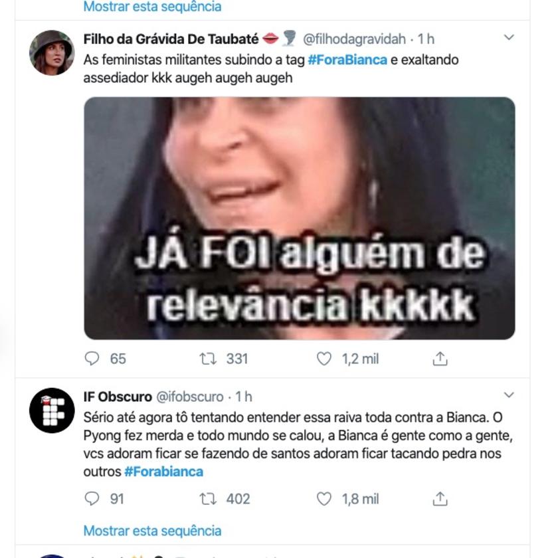
Task: Click Mostrar esta sequência below IF Obscuro tweet
Action: point(152,531)
